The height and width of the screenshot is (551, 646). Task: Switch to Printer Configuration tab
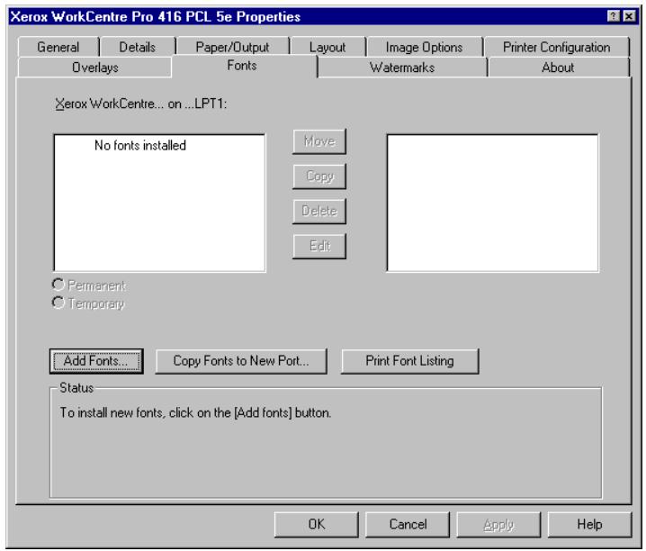[557, 47]
